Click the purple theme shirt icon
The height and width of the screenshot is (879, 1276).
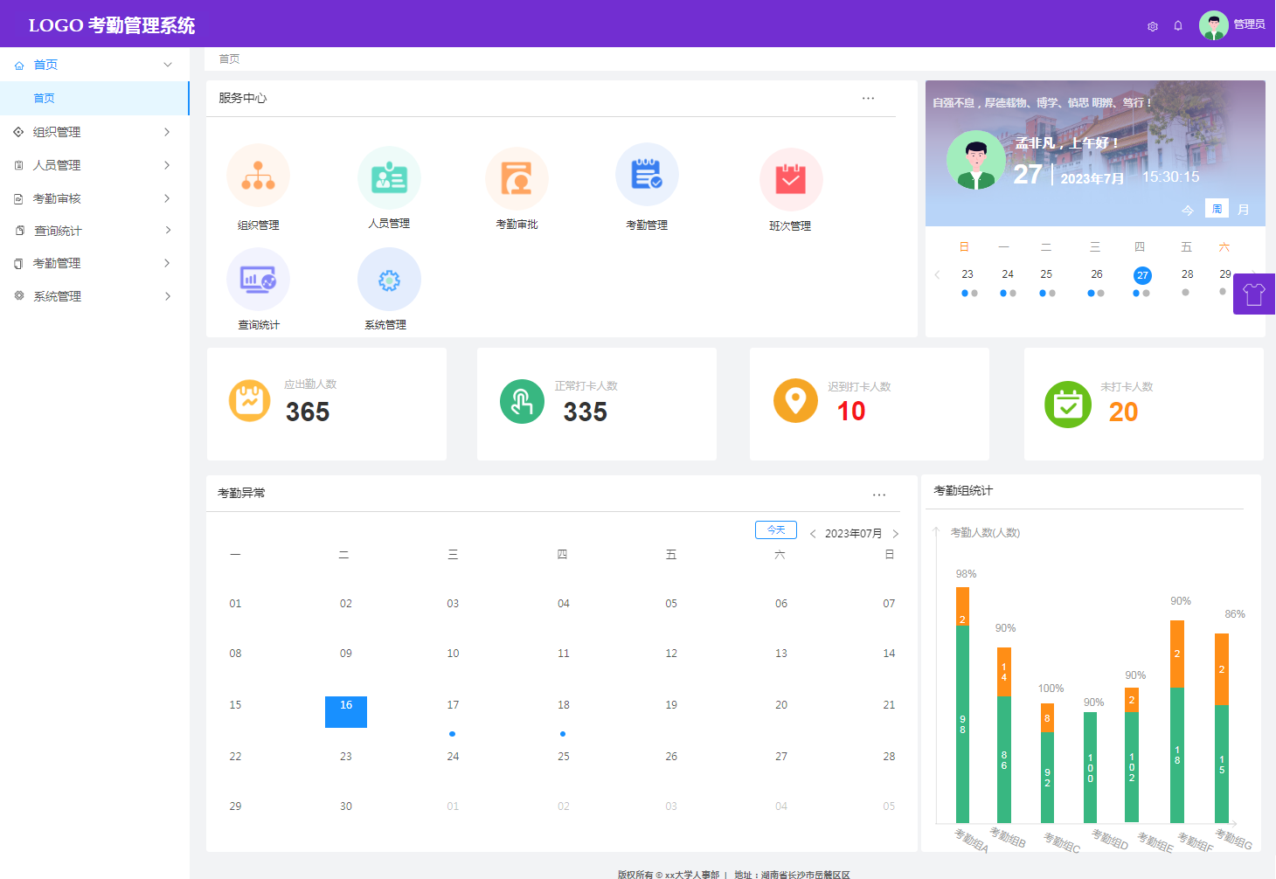[x=1254, y=294]
